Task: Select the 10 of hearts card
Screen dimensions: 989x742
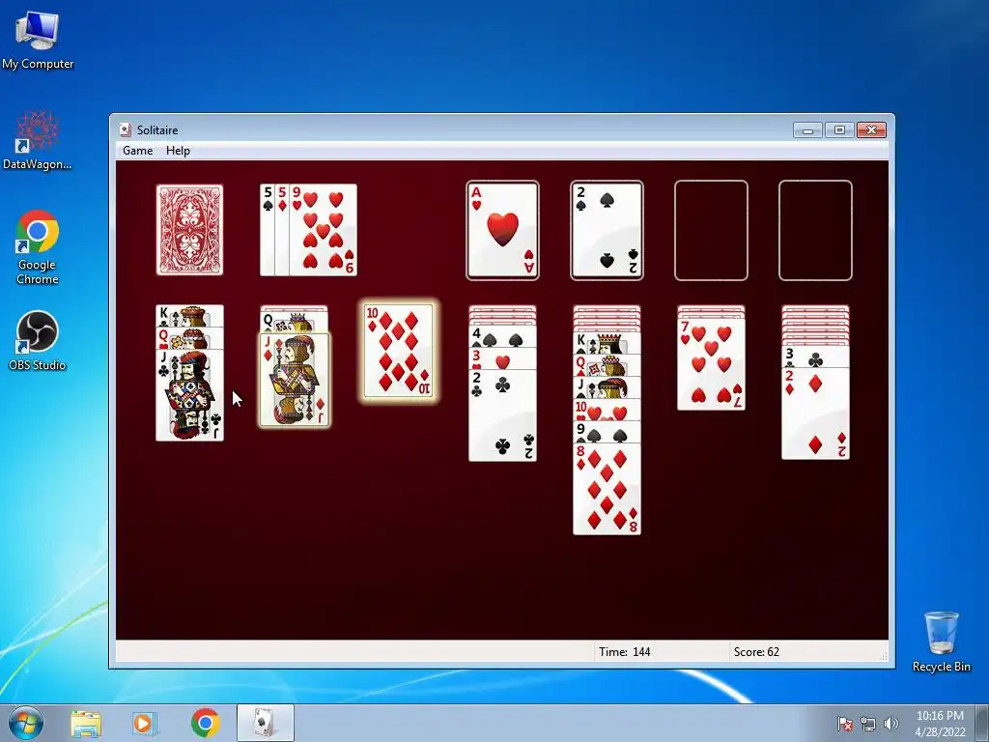Action: point(607,410)
